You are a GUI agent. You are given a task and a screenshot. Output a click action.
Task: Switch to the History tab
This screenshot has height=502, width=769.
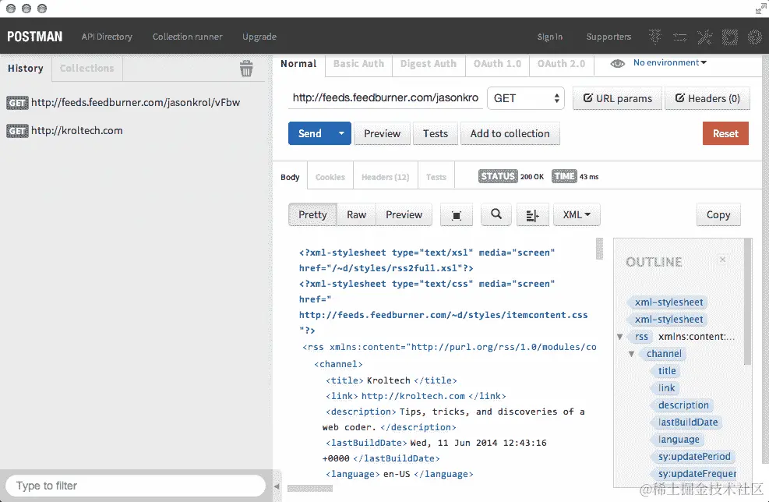pyautogui.click(x=26, y=69)
